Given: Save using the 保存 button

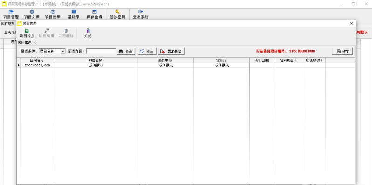Looking at the screenshot, I should pos(342,51).
